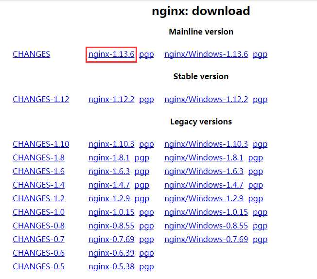Screen dimensions: 317x279
Task: Open CHANGES-0.7 link
Action: [x=38, y=239]
